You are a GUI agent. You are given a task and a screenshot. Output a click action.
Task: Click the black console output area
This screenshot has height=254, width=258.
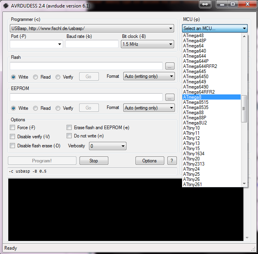click(x=126, y=210)
